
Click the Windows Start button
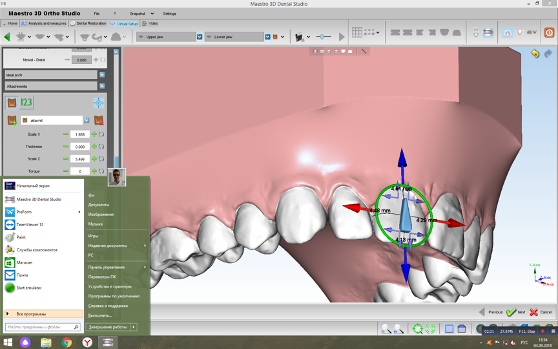click(x=8, y=343)
